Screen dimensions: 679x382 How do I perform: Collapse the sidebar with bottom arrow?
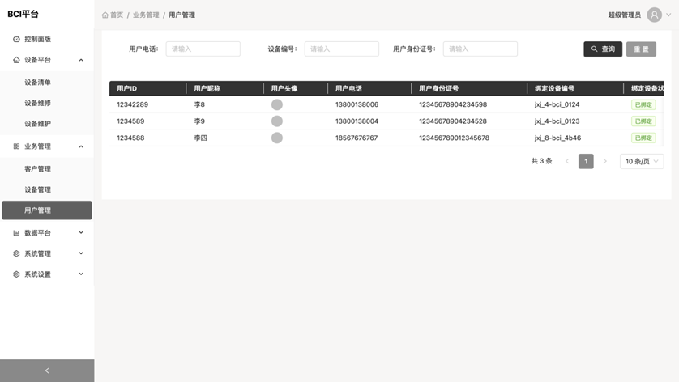47,371
